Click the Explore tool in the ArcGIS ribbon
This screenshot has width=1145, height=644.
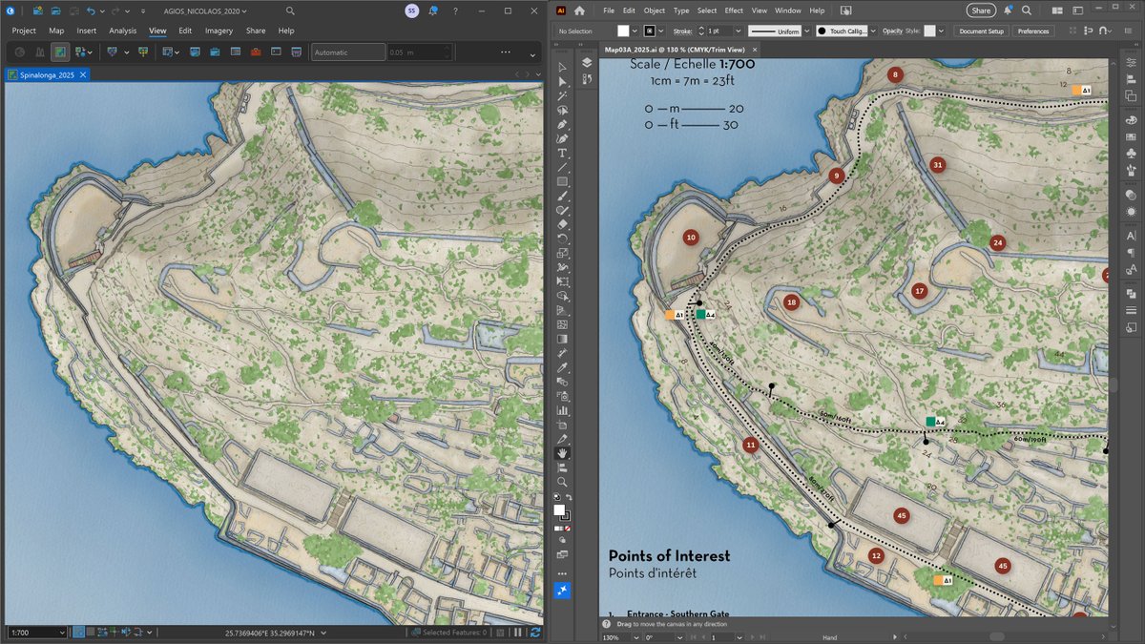coord(18,52)
